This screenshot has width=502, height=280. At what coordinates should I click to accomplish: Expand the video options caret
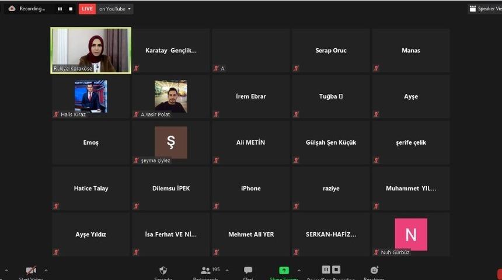point(46,271)
